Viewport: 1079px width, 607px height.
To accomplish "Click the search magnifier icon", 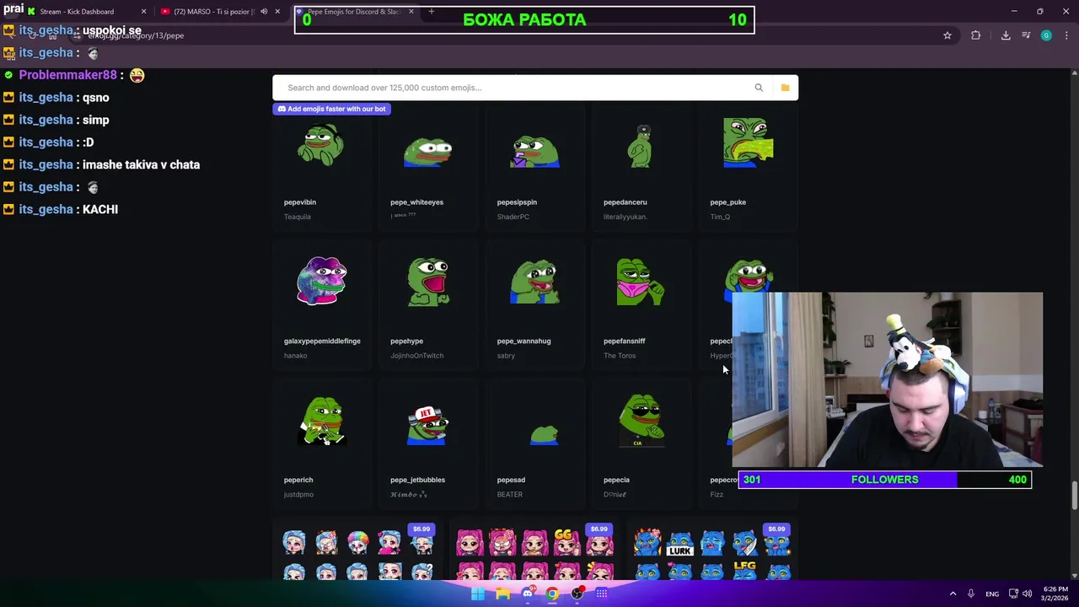I will pyautogui.click(x=759, y=88).
